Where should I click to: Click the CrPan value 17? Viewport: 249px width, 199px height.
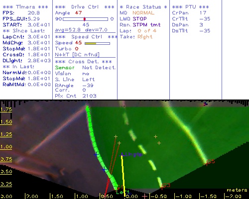[x=203, y=13]
